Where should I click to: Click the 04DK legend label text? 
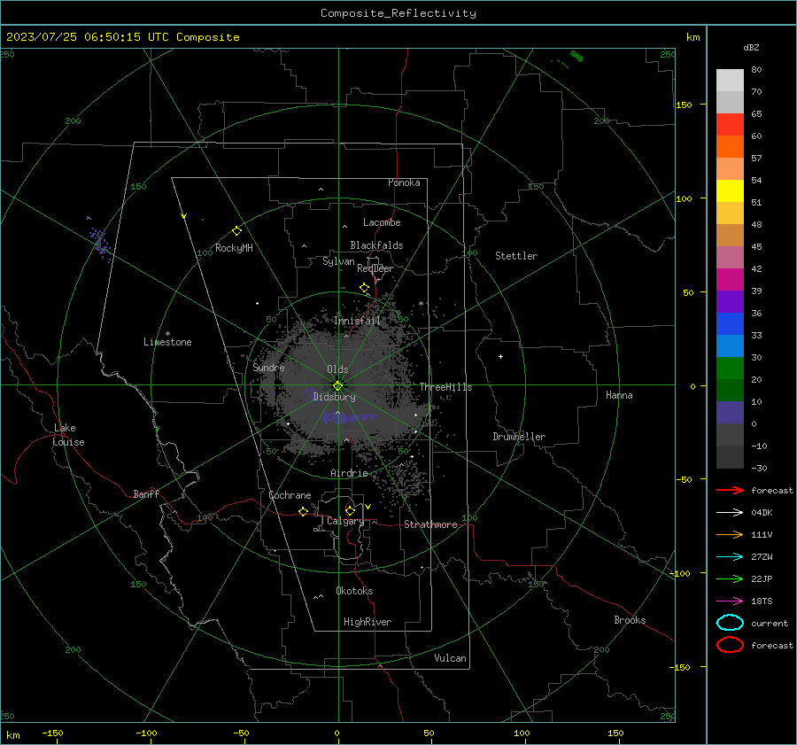coord(762,513)
